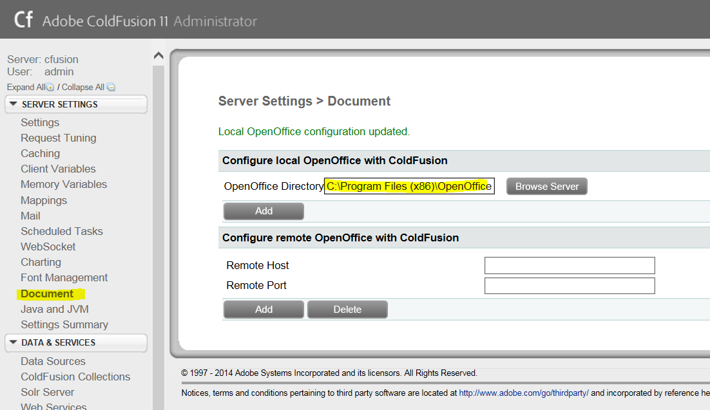Click Expand All link
The image size is (710, 410).
click(x=26, y=88)
